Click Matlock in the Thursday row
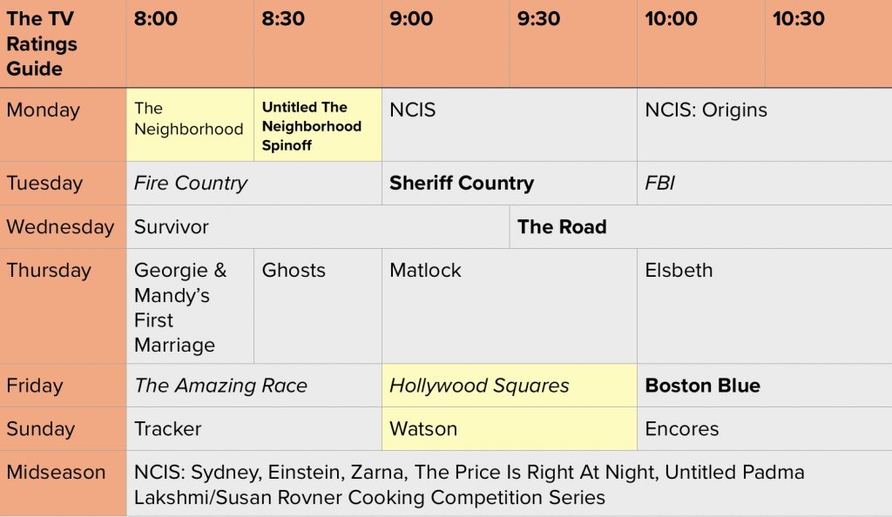Screen dimensions: 892x517 (426, 271)
